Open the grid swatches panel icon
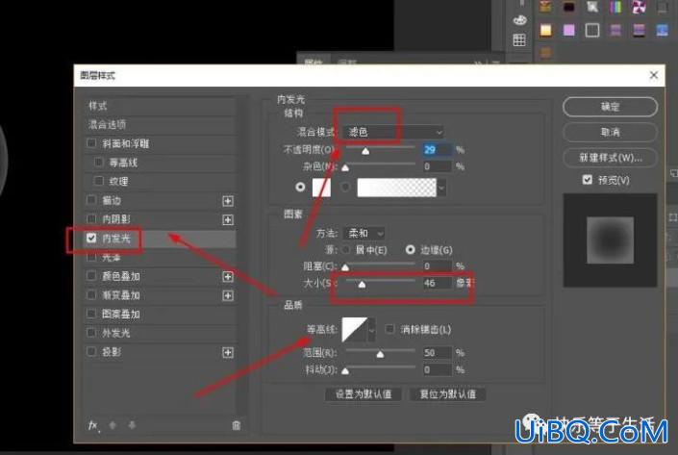 pos(519,39)
